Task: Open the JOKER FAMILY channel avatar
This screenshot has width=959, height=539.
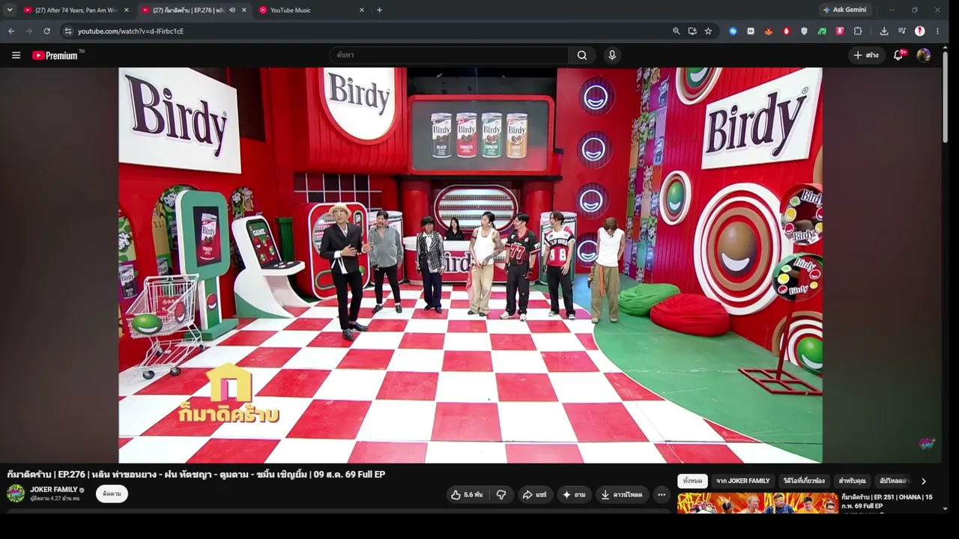Action: click(16, 493)
